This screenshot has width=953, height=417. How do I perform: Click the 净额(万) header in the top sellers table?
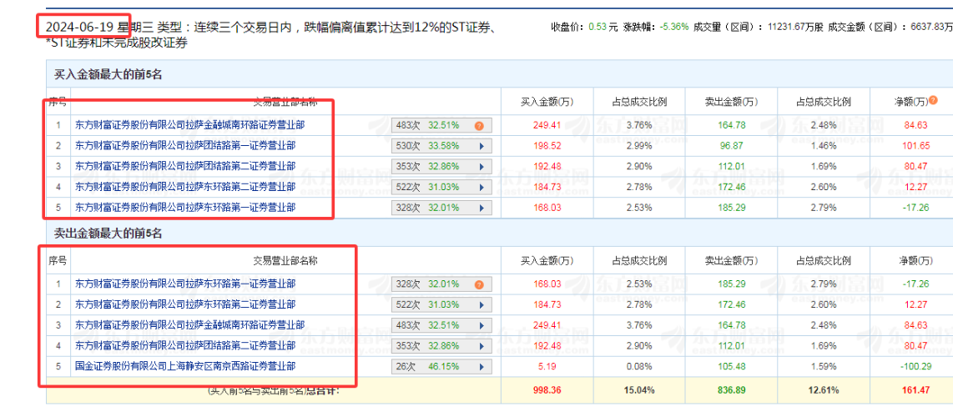tap(915, 261)
